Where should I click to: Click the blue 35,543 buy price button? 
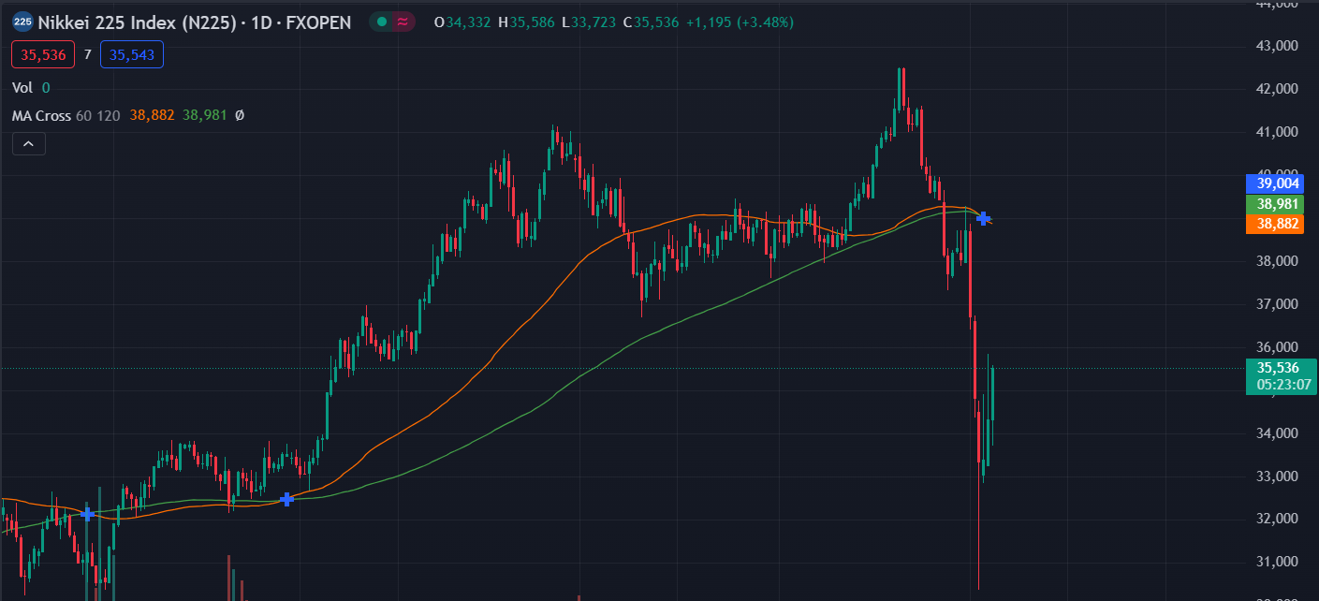132,55
